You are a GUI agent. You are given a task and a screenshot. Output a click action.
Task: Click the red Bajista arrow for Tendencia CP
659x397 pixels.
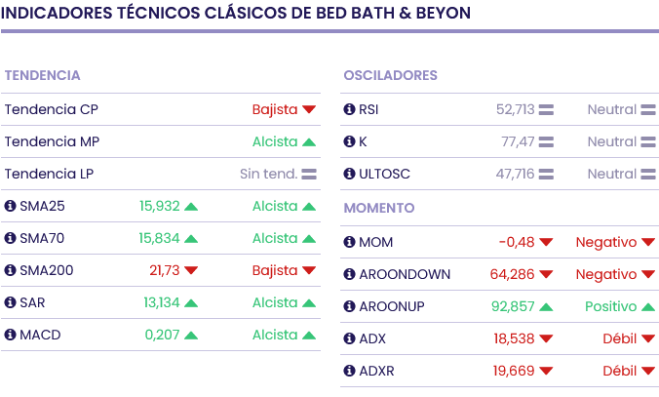click(x=309, y=110)
